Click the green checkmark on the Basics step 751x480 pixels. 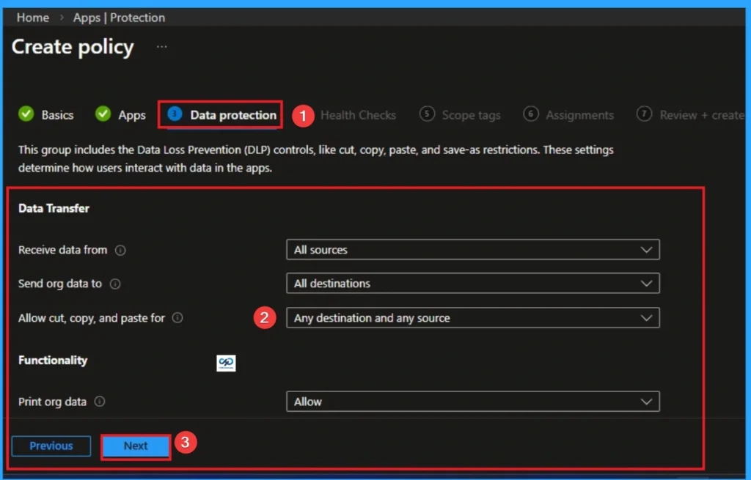tap(26, 114)
